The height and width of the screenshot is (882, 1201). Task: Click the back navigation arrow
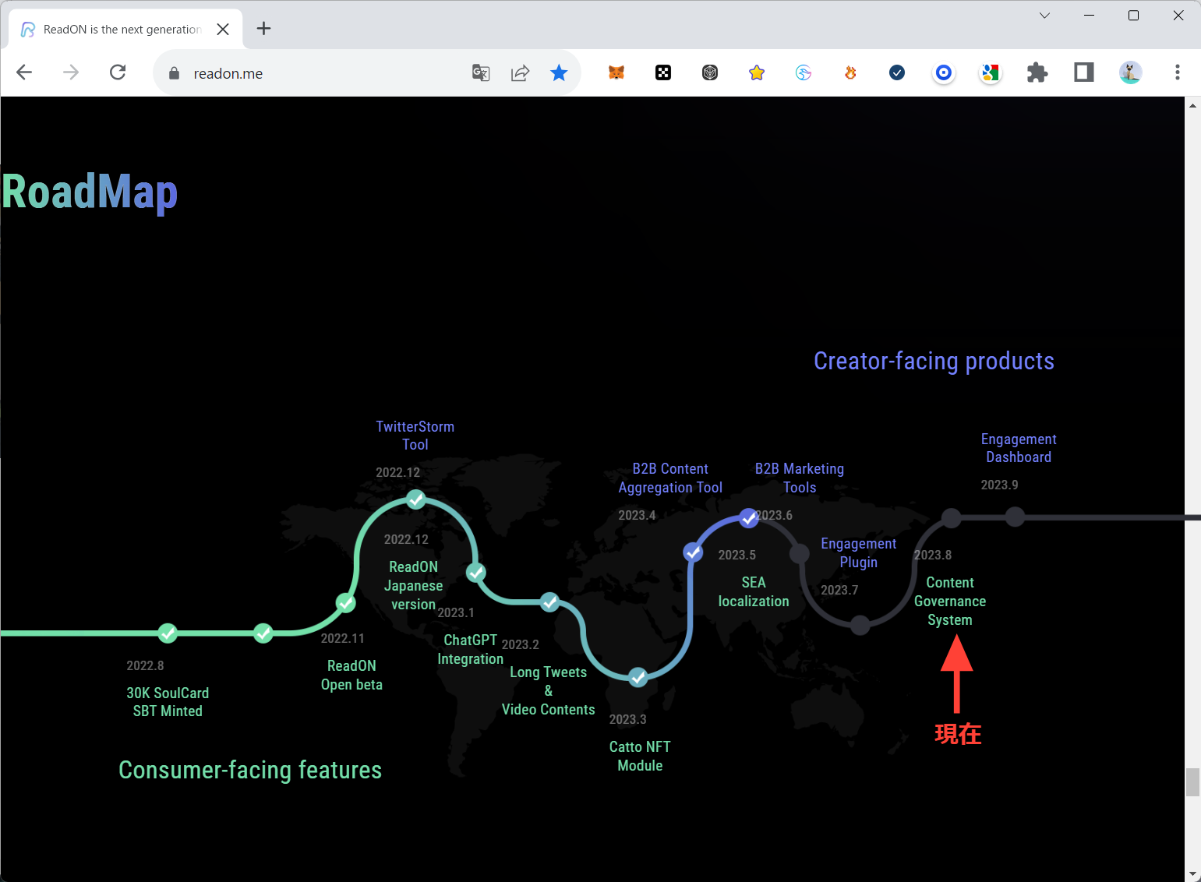click(24, 73)
